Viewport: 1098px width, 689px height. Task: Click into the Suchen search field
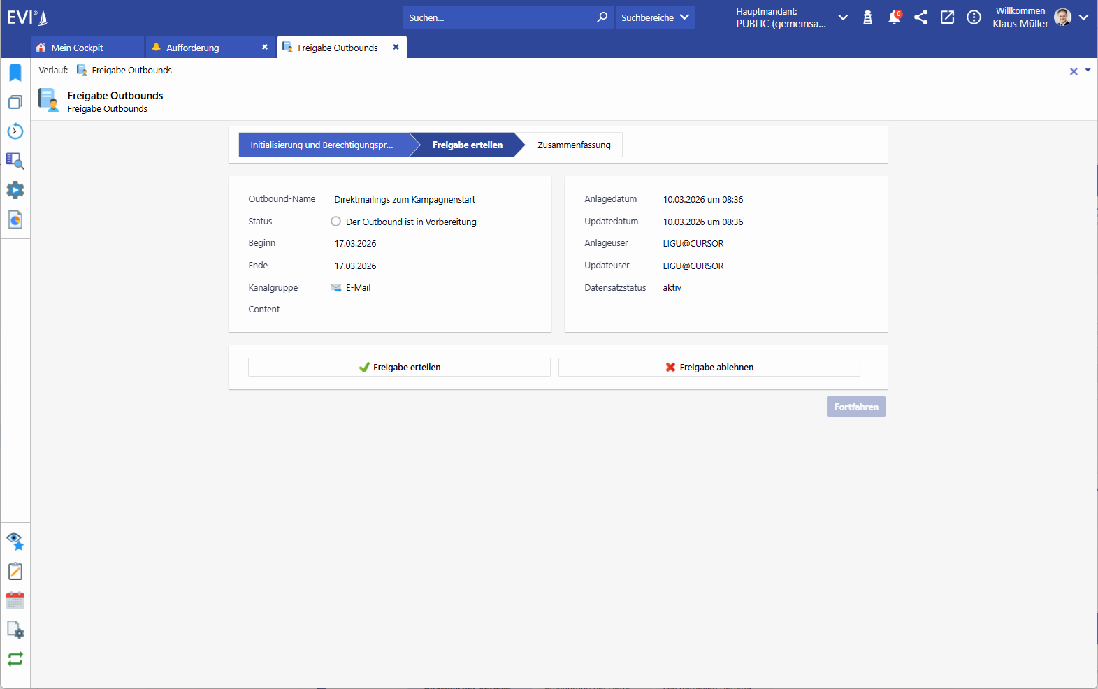(x=496, y=17)
